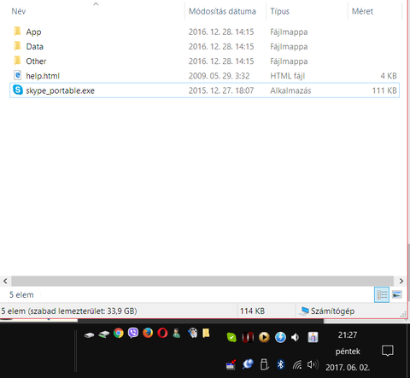Screen dimensions: 410x378
Task: Sort by Módosítás dátuma column
Action: [222, 11]
